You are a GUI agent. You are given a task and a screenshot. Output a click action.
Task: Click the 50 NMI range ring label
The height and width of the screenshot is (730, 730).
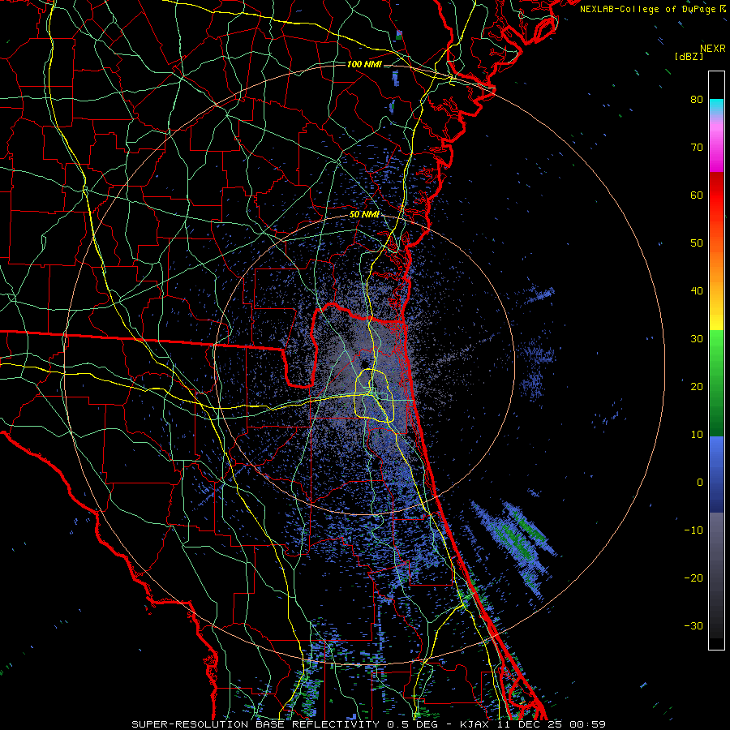point(364,215)
